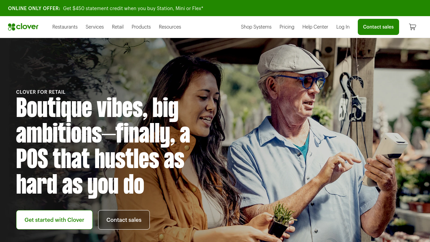The image size is (430, 242).
Task: Expand the Products menu
Action: click(141, 27)
